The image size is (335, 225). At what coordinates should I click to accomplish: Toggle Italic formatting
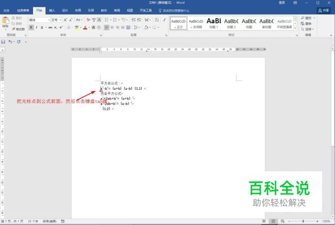pos(37,27)
